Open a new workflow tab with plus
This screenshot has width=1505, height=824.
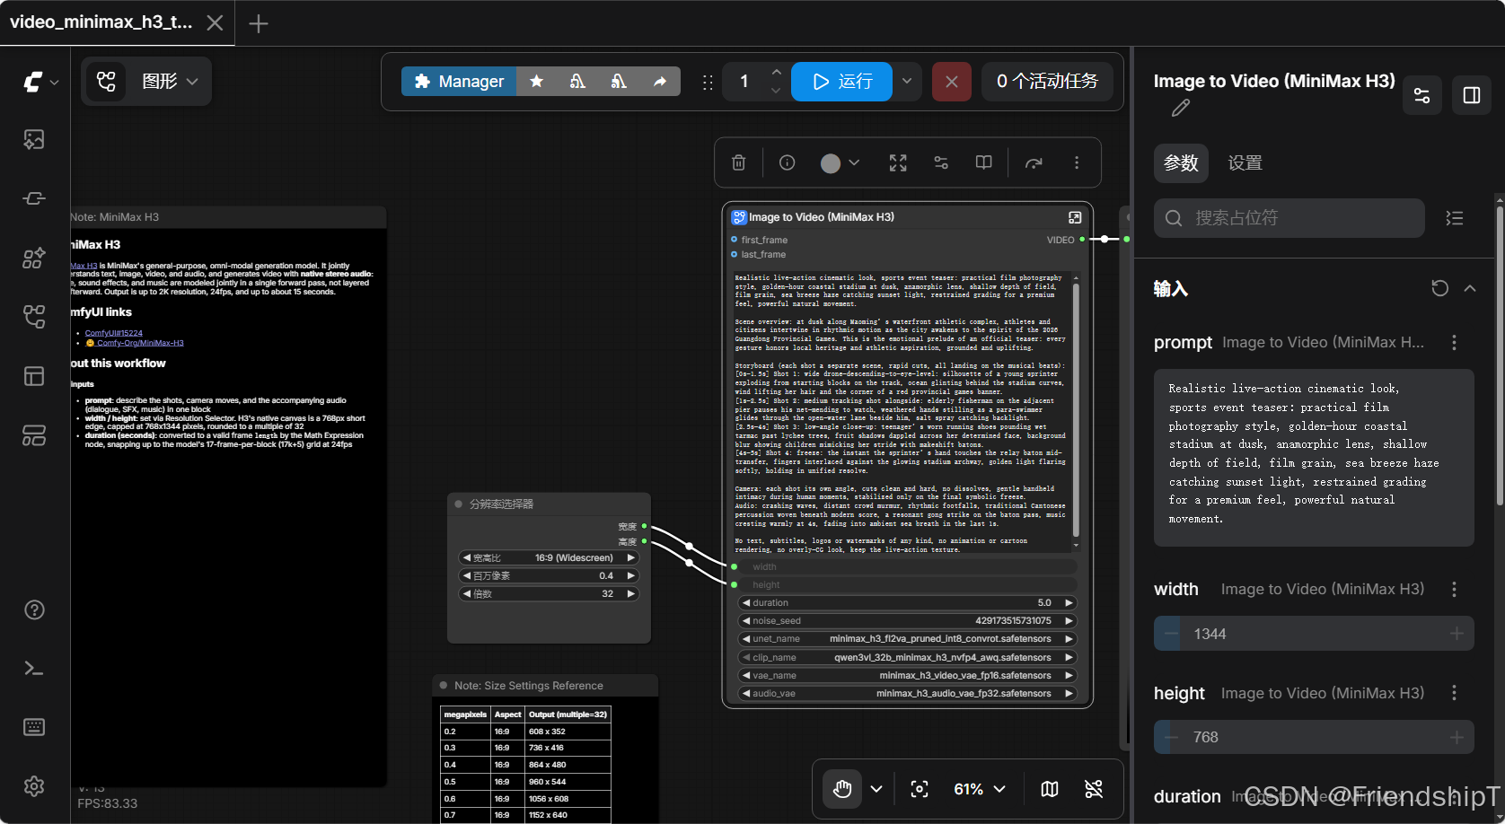pos(259,23)
